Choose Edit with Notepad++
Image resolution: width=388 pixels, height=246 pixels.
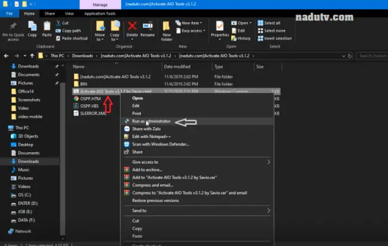pyautogui.click(x=197, y=137)
